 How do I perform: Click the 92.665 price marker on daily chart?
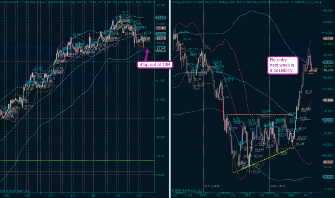coord(328,62)
